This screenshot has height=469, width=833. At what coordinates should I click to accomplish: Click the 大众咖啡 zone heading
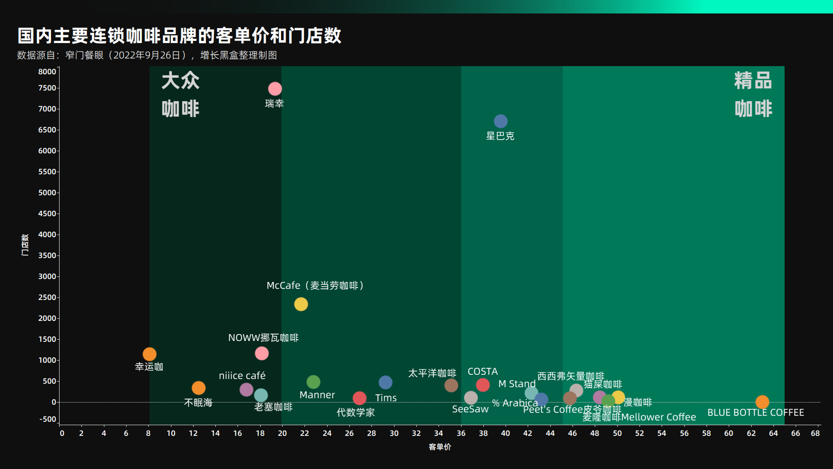point(180,95)
